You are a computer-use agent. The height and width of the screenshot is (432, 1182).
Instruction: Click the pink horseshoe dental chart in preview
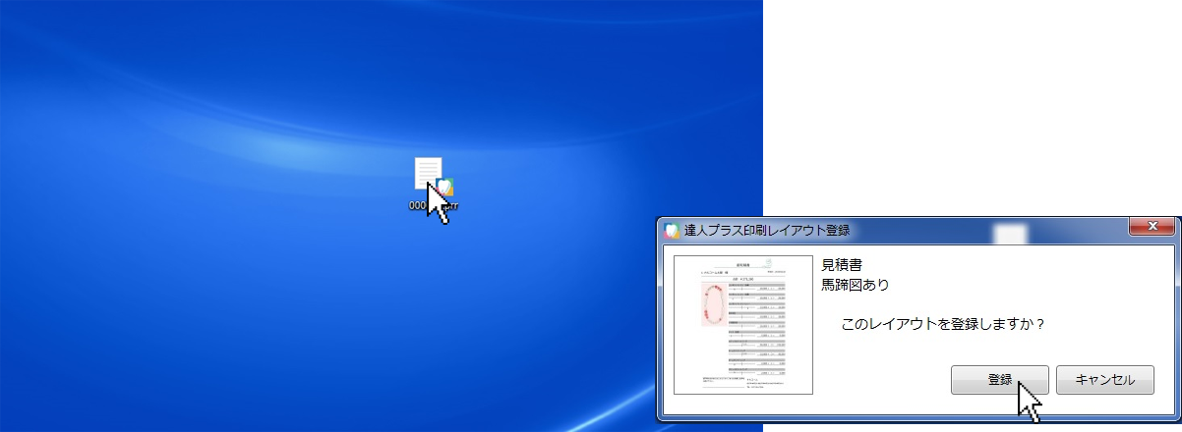(713, 304)
